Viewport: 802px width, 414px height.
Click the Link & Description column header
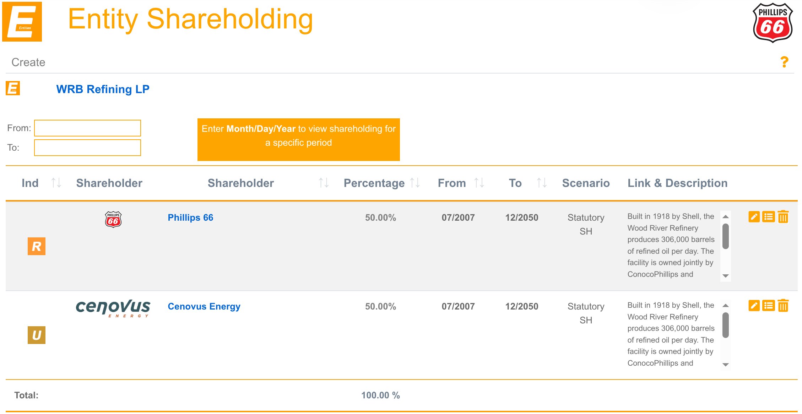click(677, 183)
